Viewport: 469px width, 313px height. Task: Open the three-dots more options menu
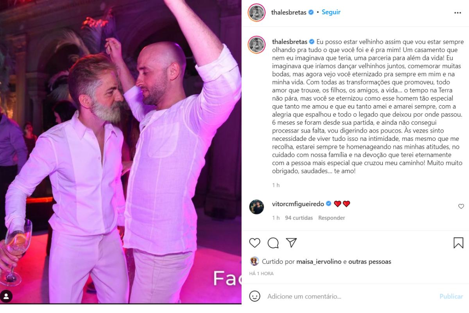458,13
